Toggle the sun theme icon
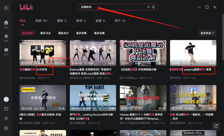Image resolution: width=224 pixels, height=136 pixels. (6, 118)
